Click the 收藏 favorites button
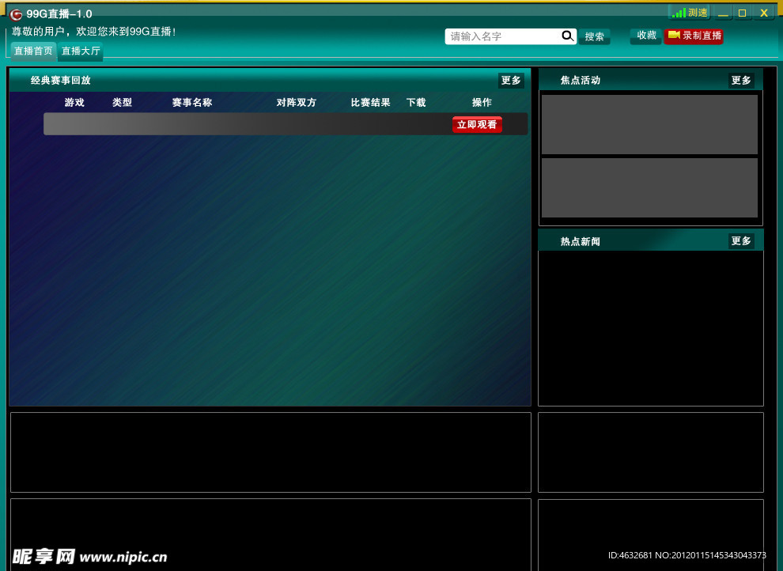The image size is (783, 571). [646, 36]
